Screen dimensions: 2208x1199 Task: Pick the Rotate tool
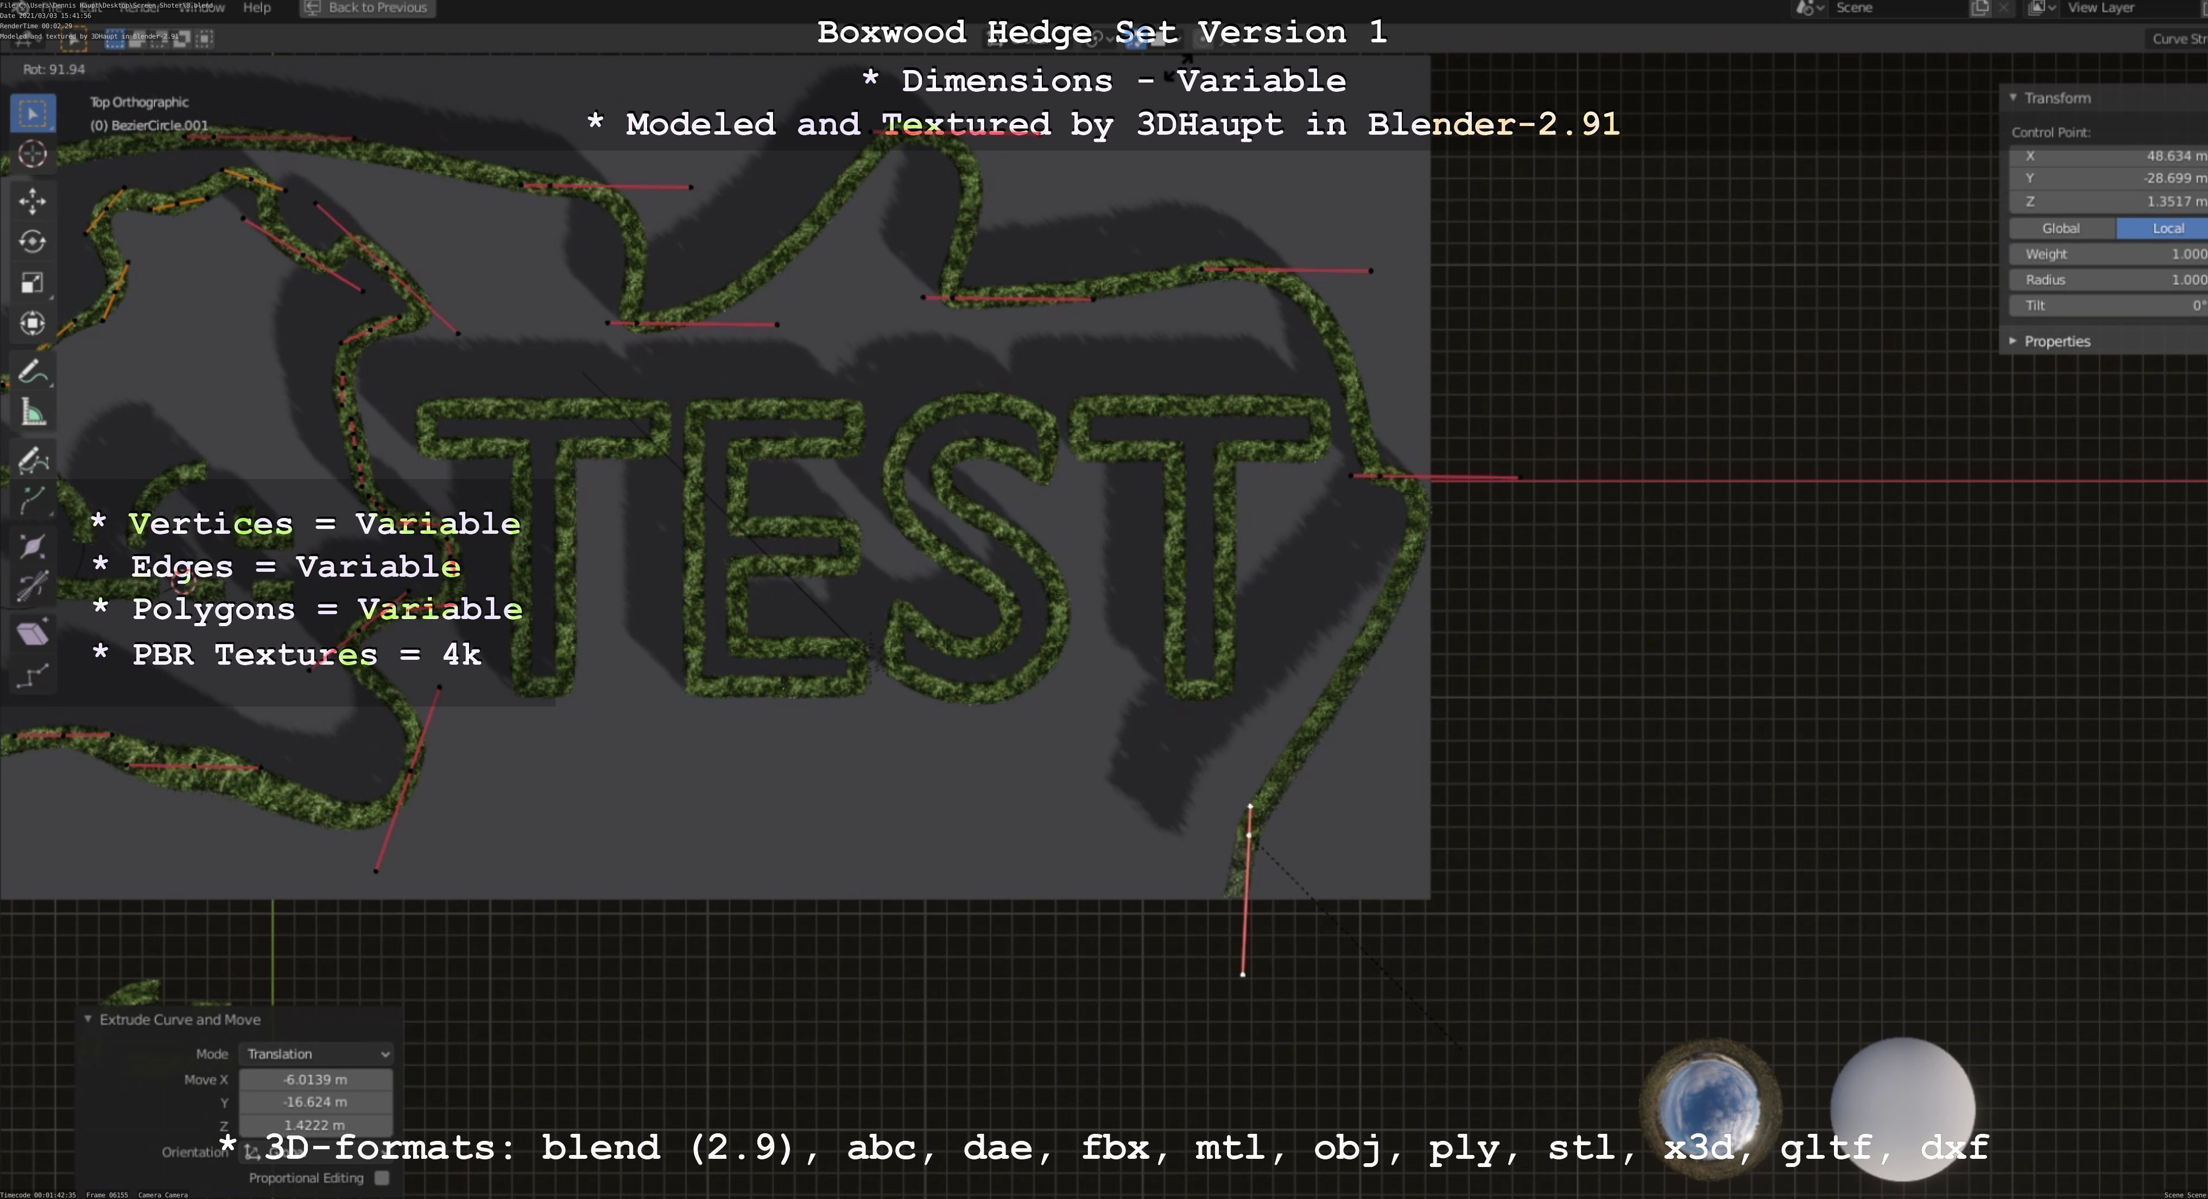pos(33,242)
